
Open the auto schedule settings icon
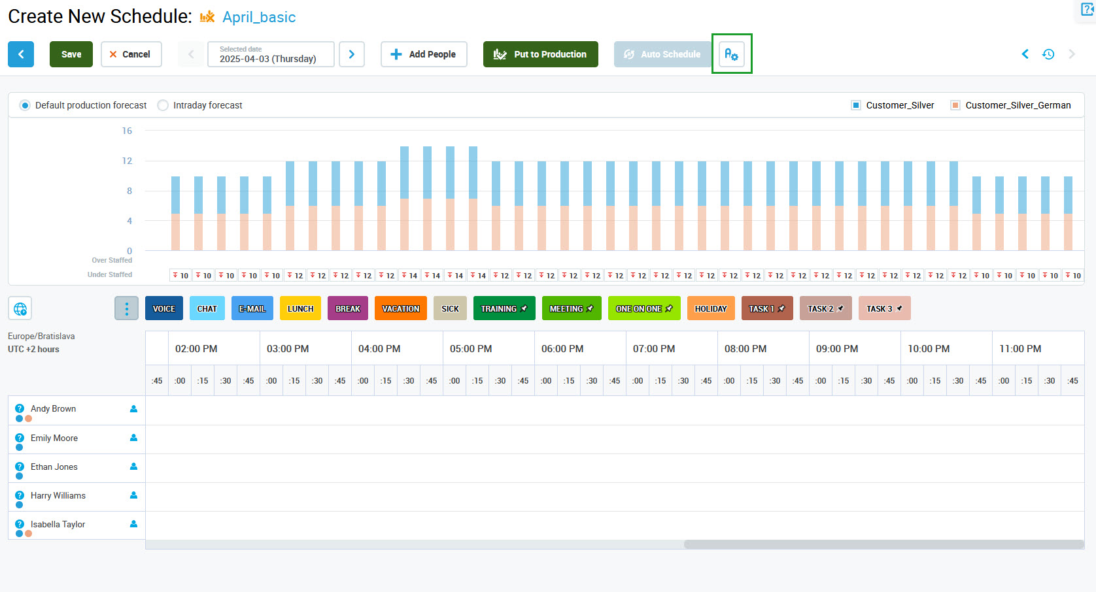click(731, 54)
